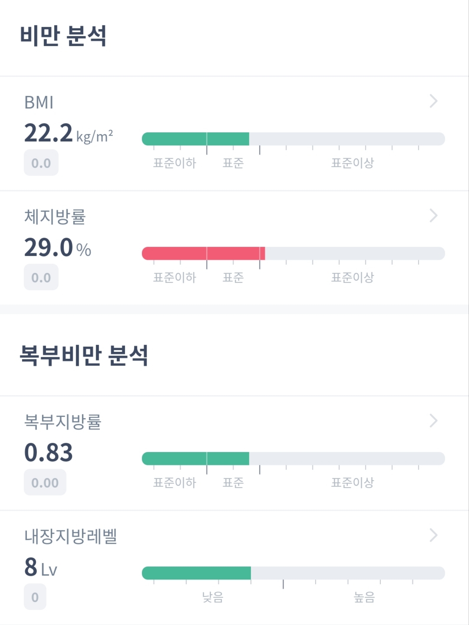Click the 복부지방률 green progress bar
The width and height of the screenshot is (469, 625).
(293, 458)
